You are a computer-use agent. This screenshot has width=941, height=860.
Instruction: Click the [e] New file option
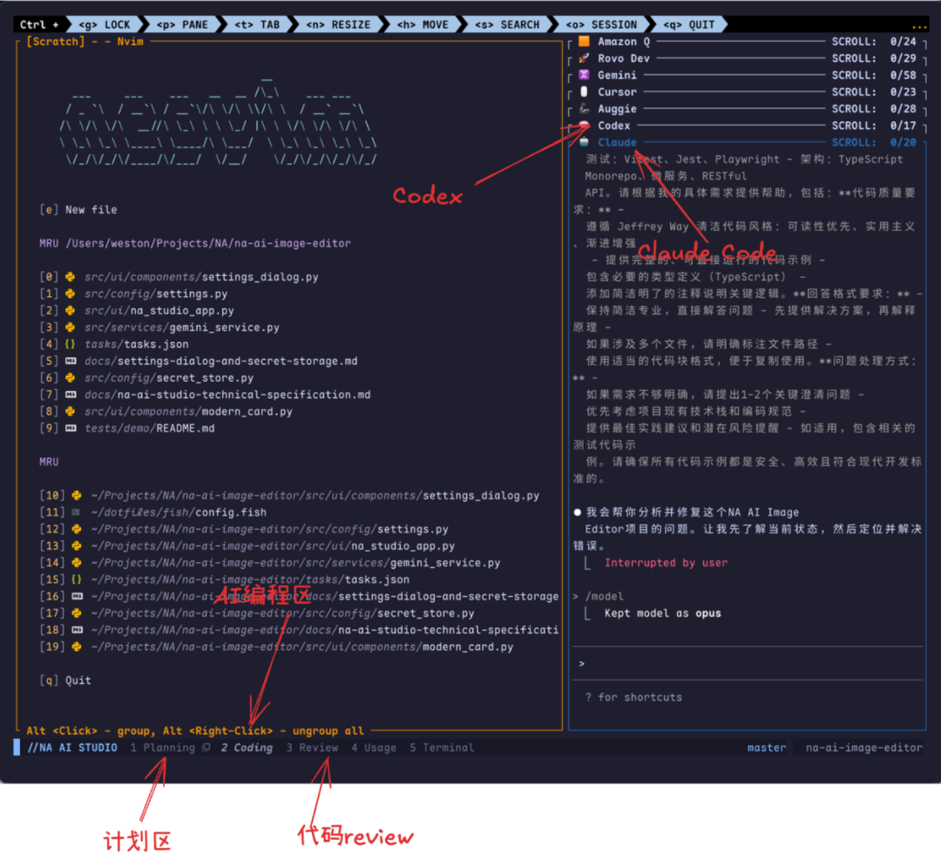[x=78, y=209]
